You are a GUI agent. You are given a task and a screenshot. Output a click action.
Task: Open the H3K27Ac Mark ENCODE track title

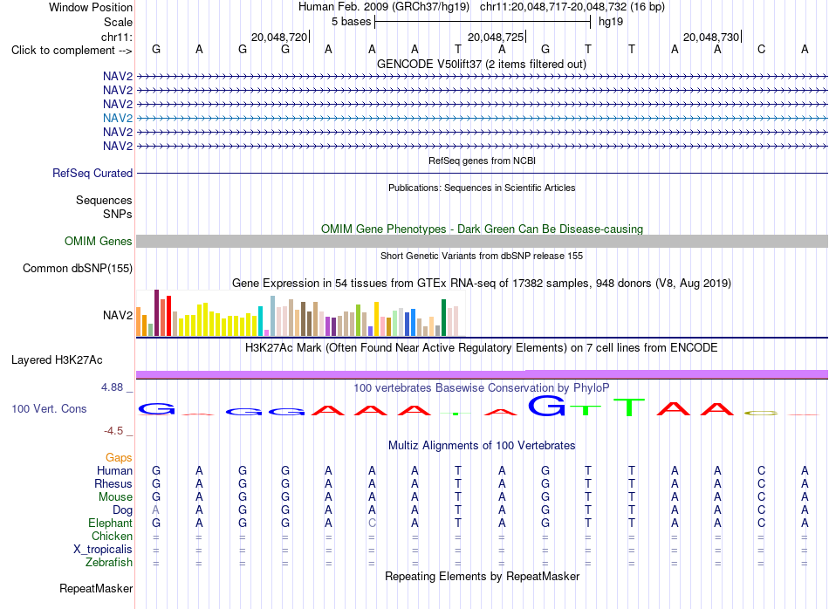pyautogui.click(x=482, y=348)
